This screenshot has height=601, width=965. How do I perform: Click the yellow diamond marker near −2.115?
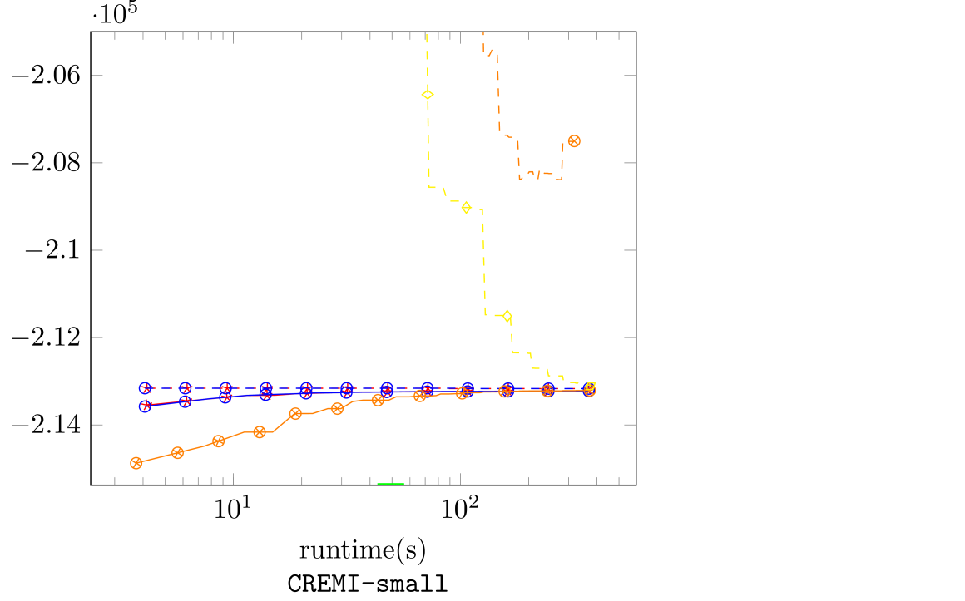click(507, 316)
